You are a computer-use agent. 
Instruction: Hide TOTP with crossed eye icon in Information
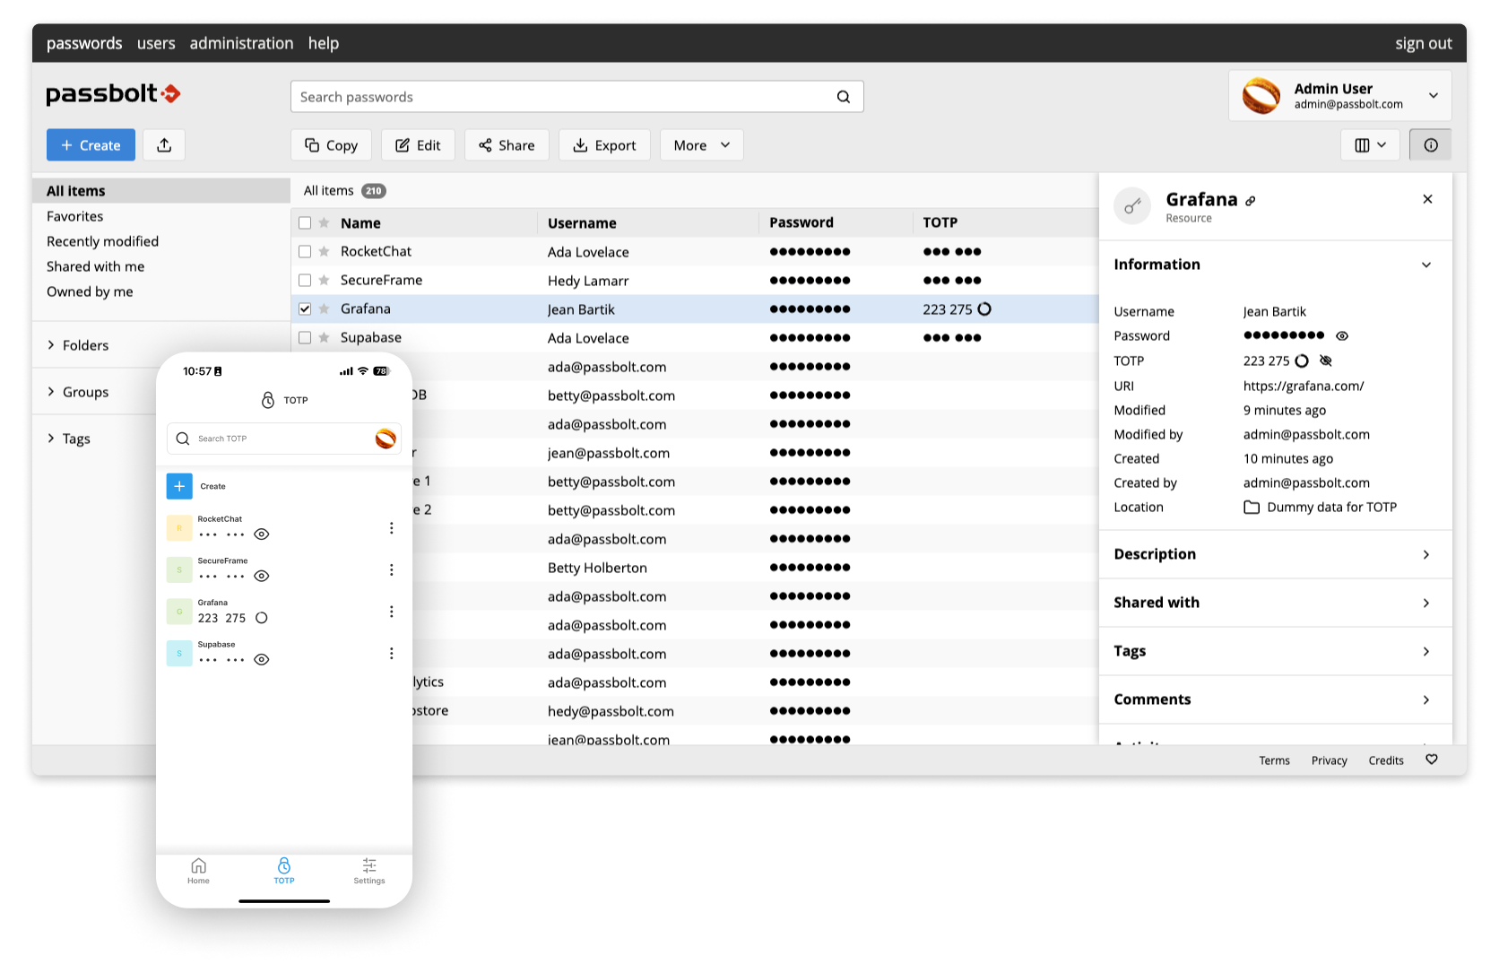[x=1326, y=361]
